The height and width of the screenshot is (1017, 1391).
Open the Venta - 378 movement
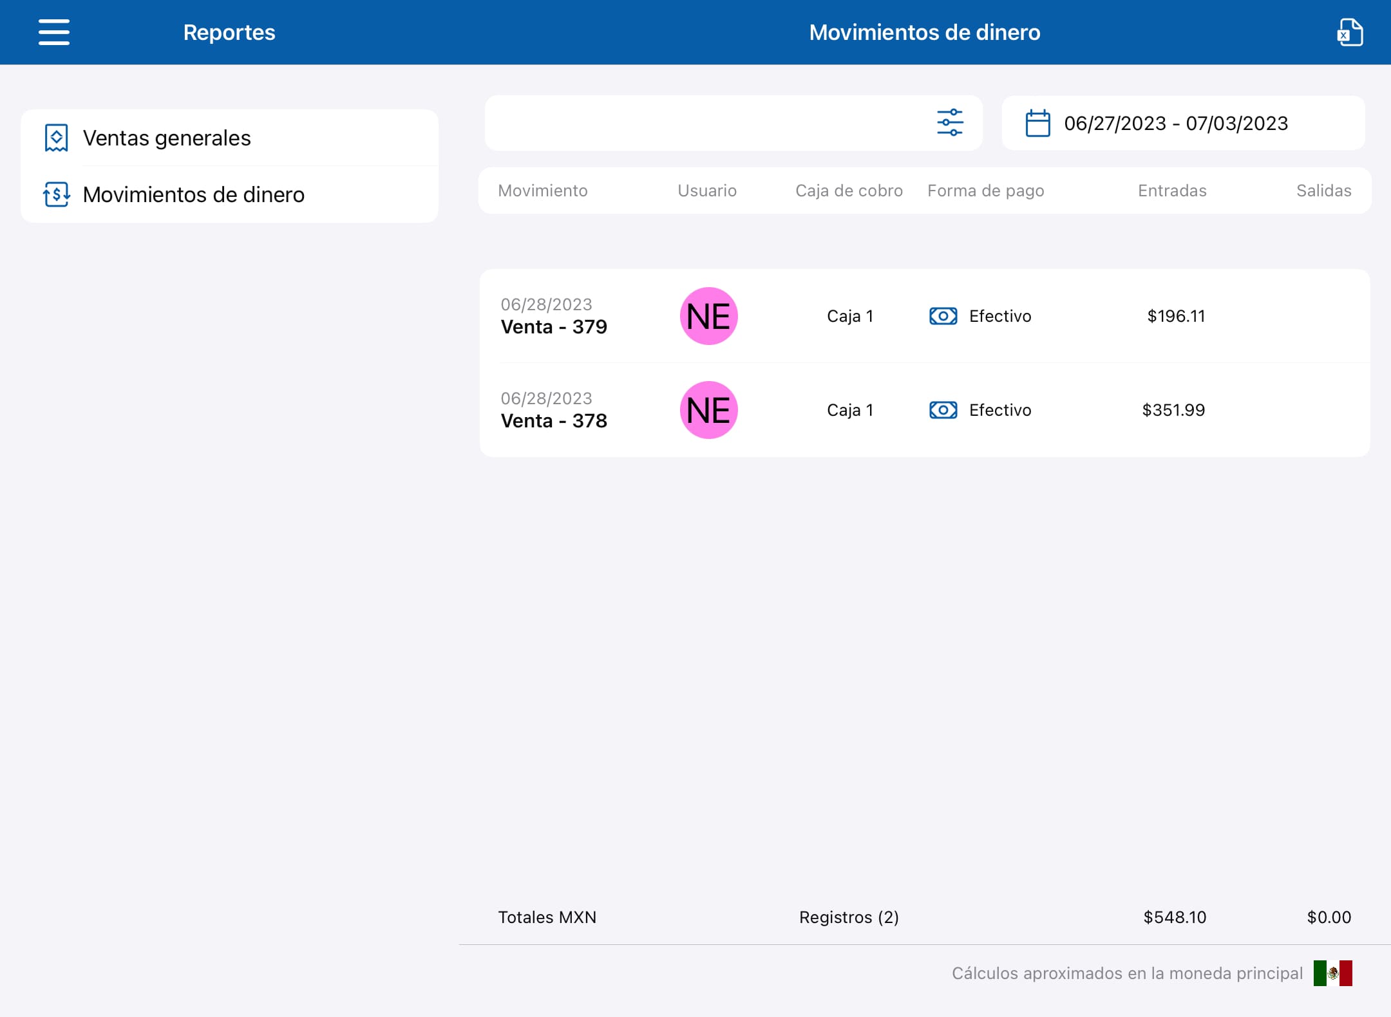point(925,410)
